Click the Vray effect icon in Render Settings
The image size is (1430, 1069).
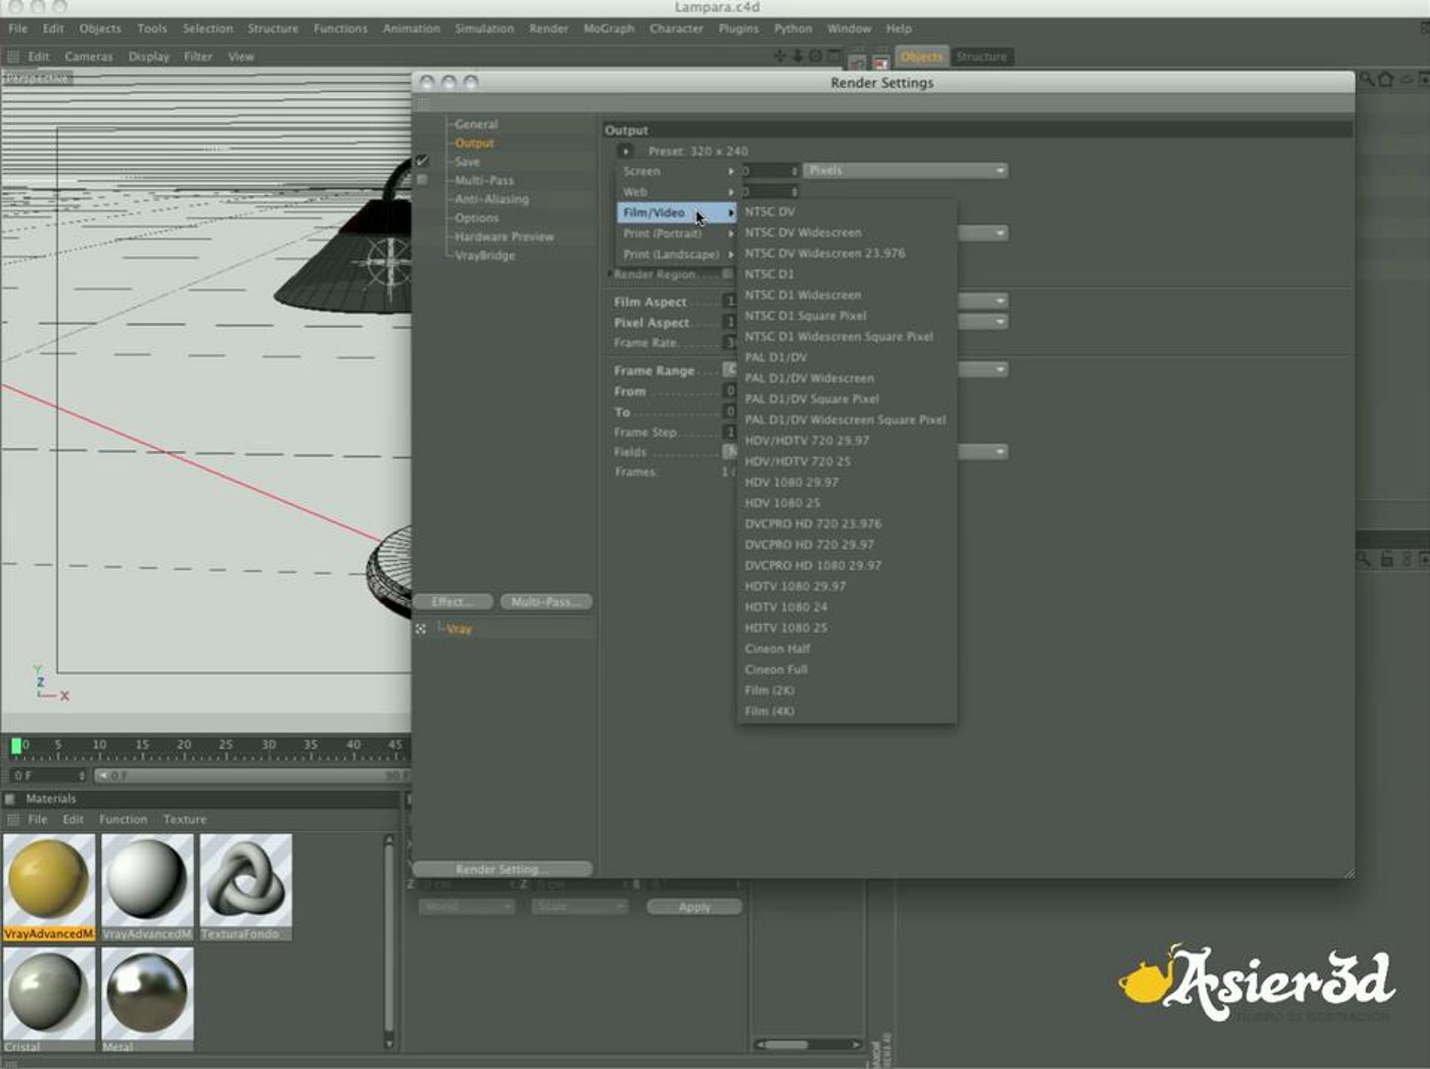(x=421, y=629)
